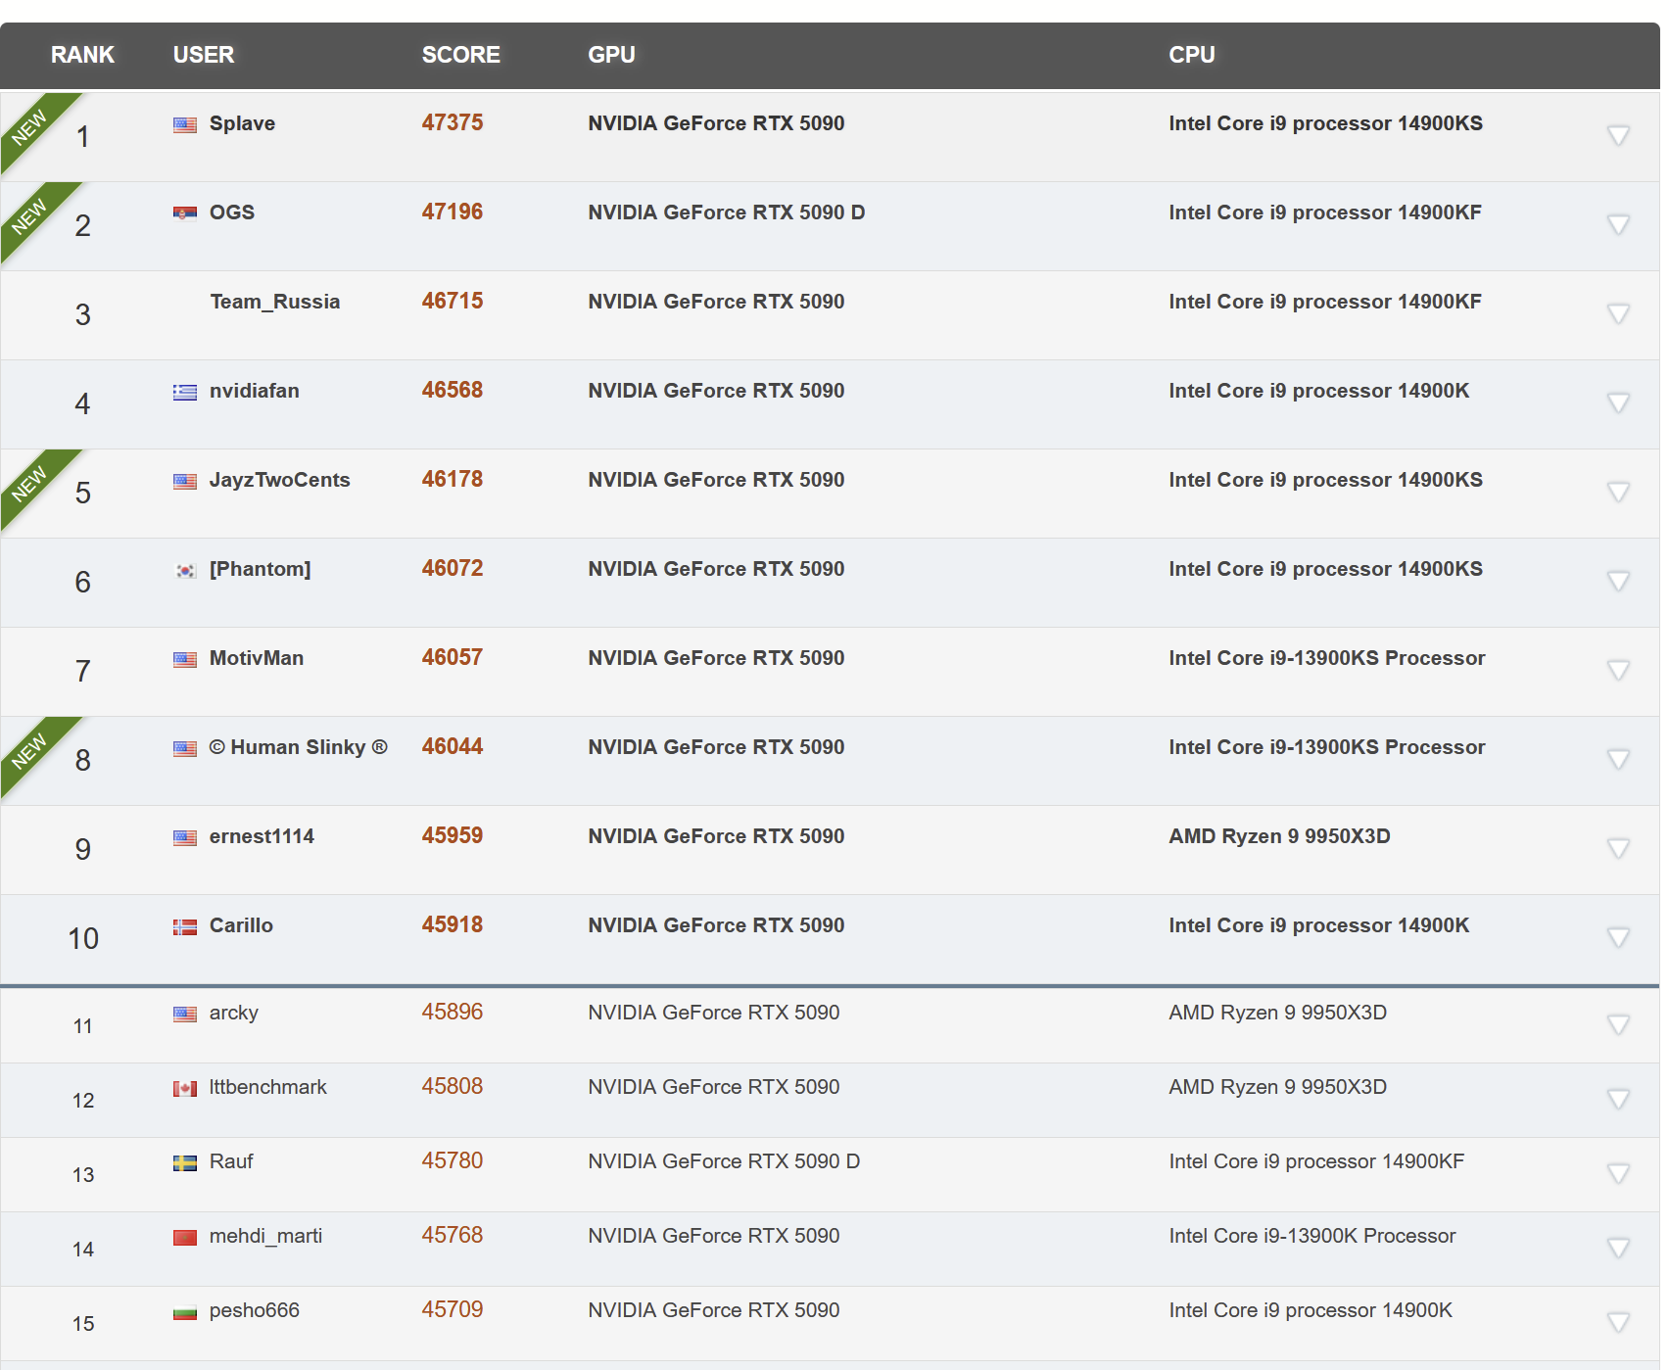The image size is (1669, 1370).
Task: Click the AMD Ryzen 9 9950X3D CPU for ernest1114
Action: coord(1279,836)
